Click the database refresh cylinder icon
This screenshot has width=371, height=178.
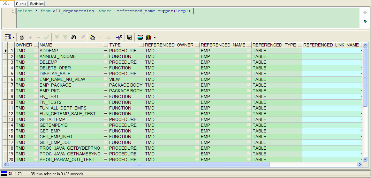coord(140,37)
